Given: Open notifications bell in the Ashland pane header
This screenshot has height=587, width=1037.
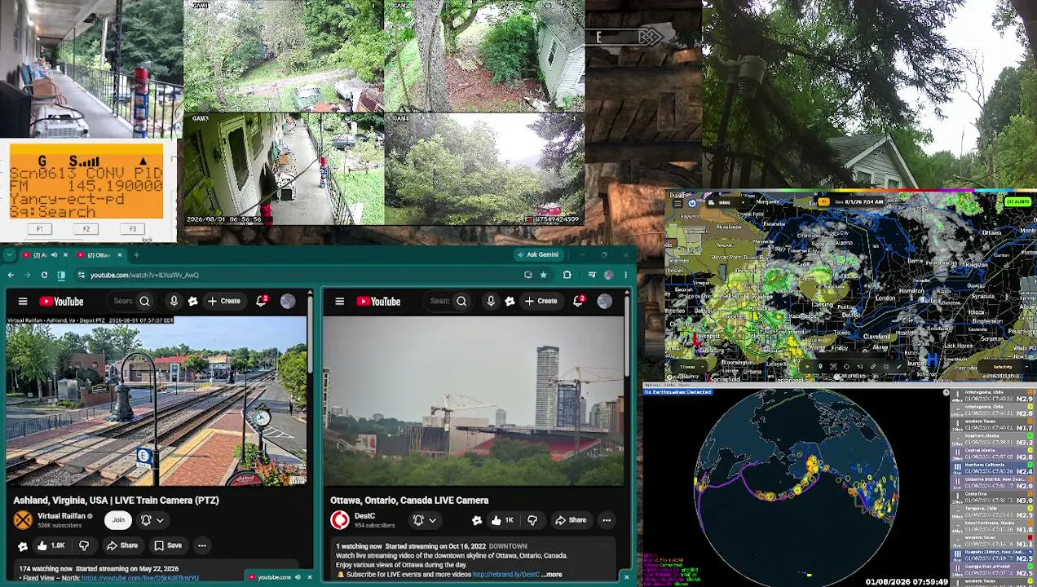Looking at the screenshot, I should click(x=262, y=301).
